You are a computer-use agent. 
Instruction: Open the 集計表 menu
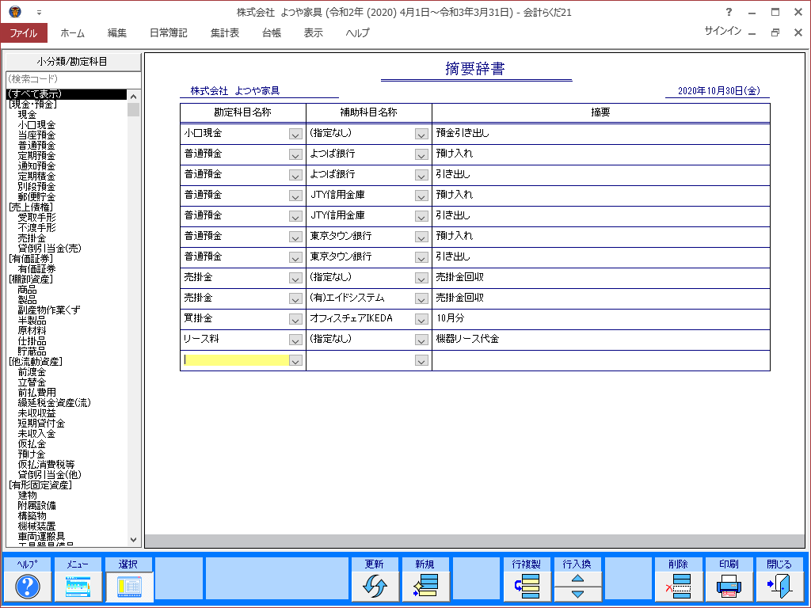pos(225,33)
